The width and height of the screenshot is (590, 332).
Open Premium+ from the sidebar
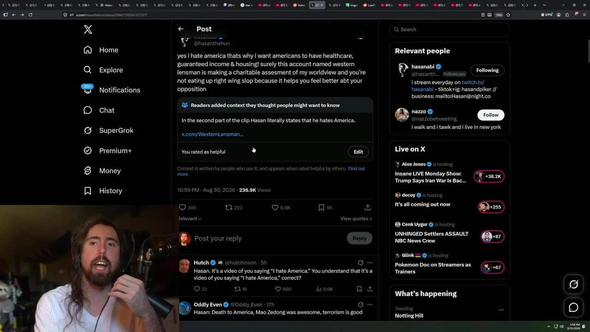point(107,151)
